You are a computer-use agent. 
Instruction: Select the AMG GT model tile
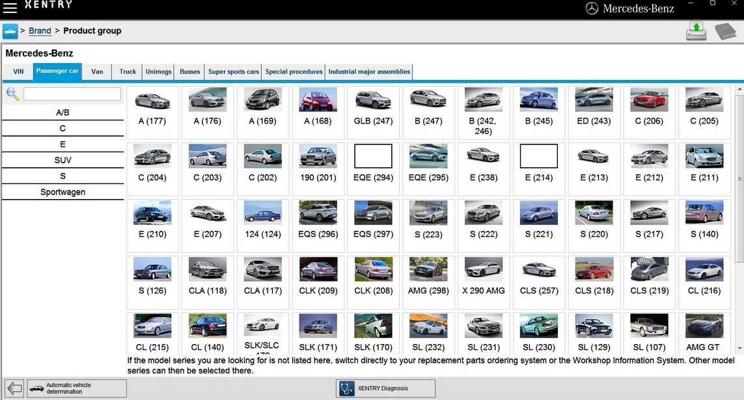pos(704,334)
